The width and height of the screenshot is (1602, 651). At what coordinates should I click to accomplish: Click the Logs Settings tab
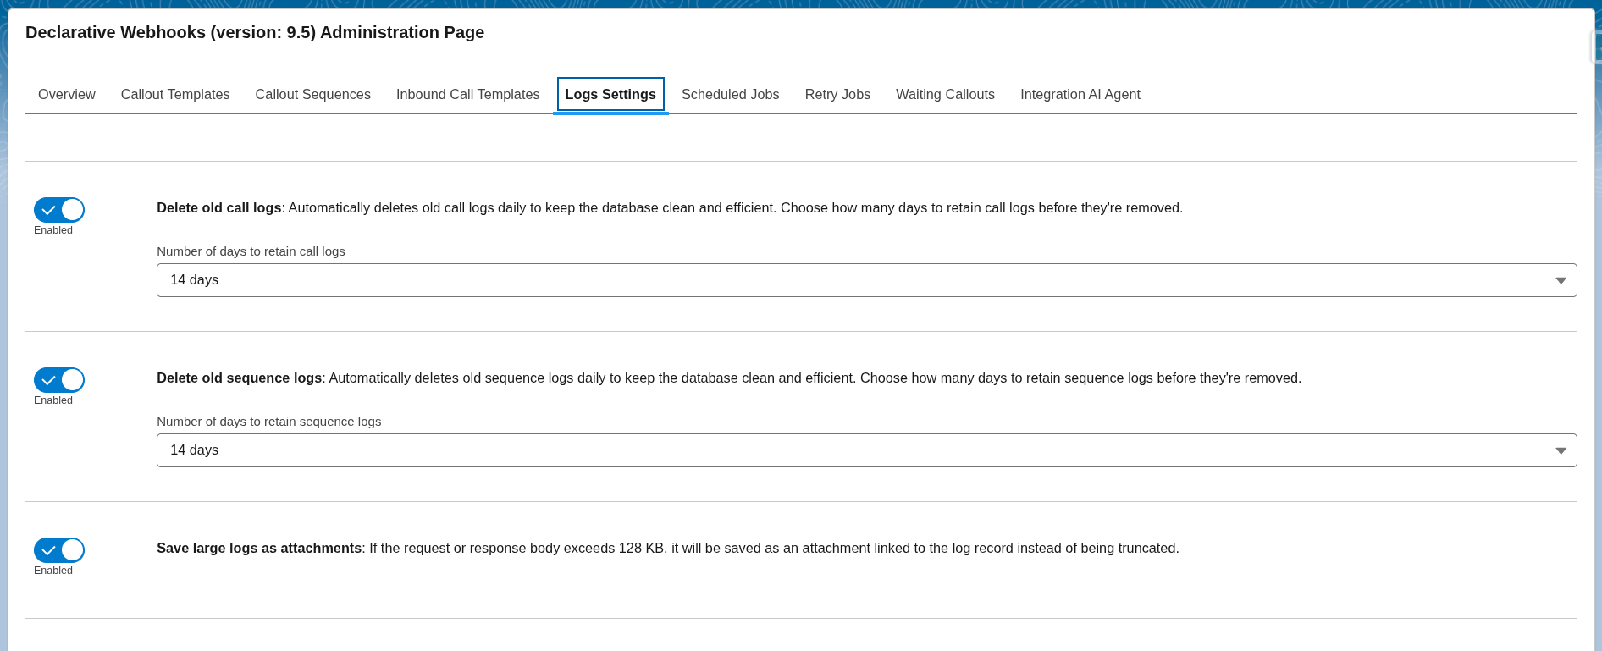tap(610, 95)
